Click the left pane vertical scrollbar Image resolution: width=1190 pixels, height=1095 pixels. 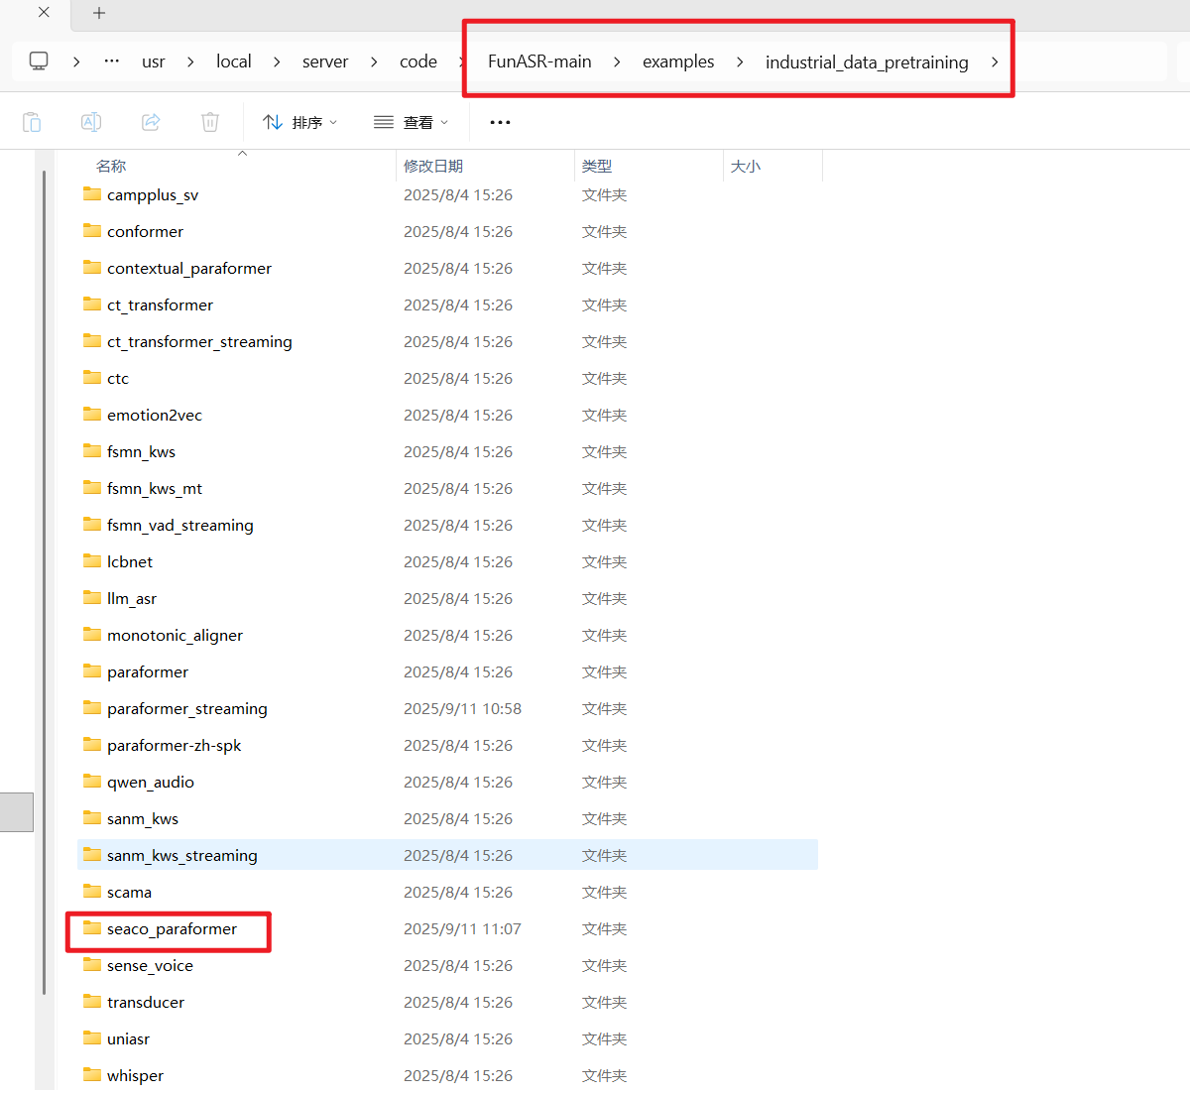[44, 582]
